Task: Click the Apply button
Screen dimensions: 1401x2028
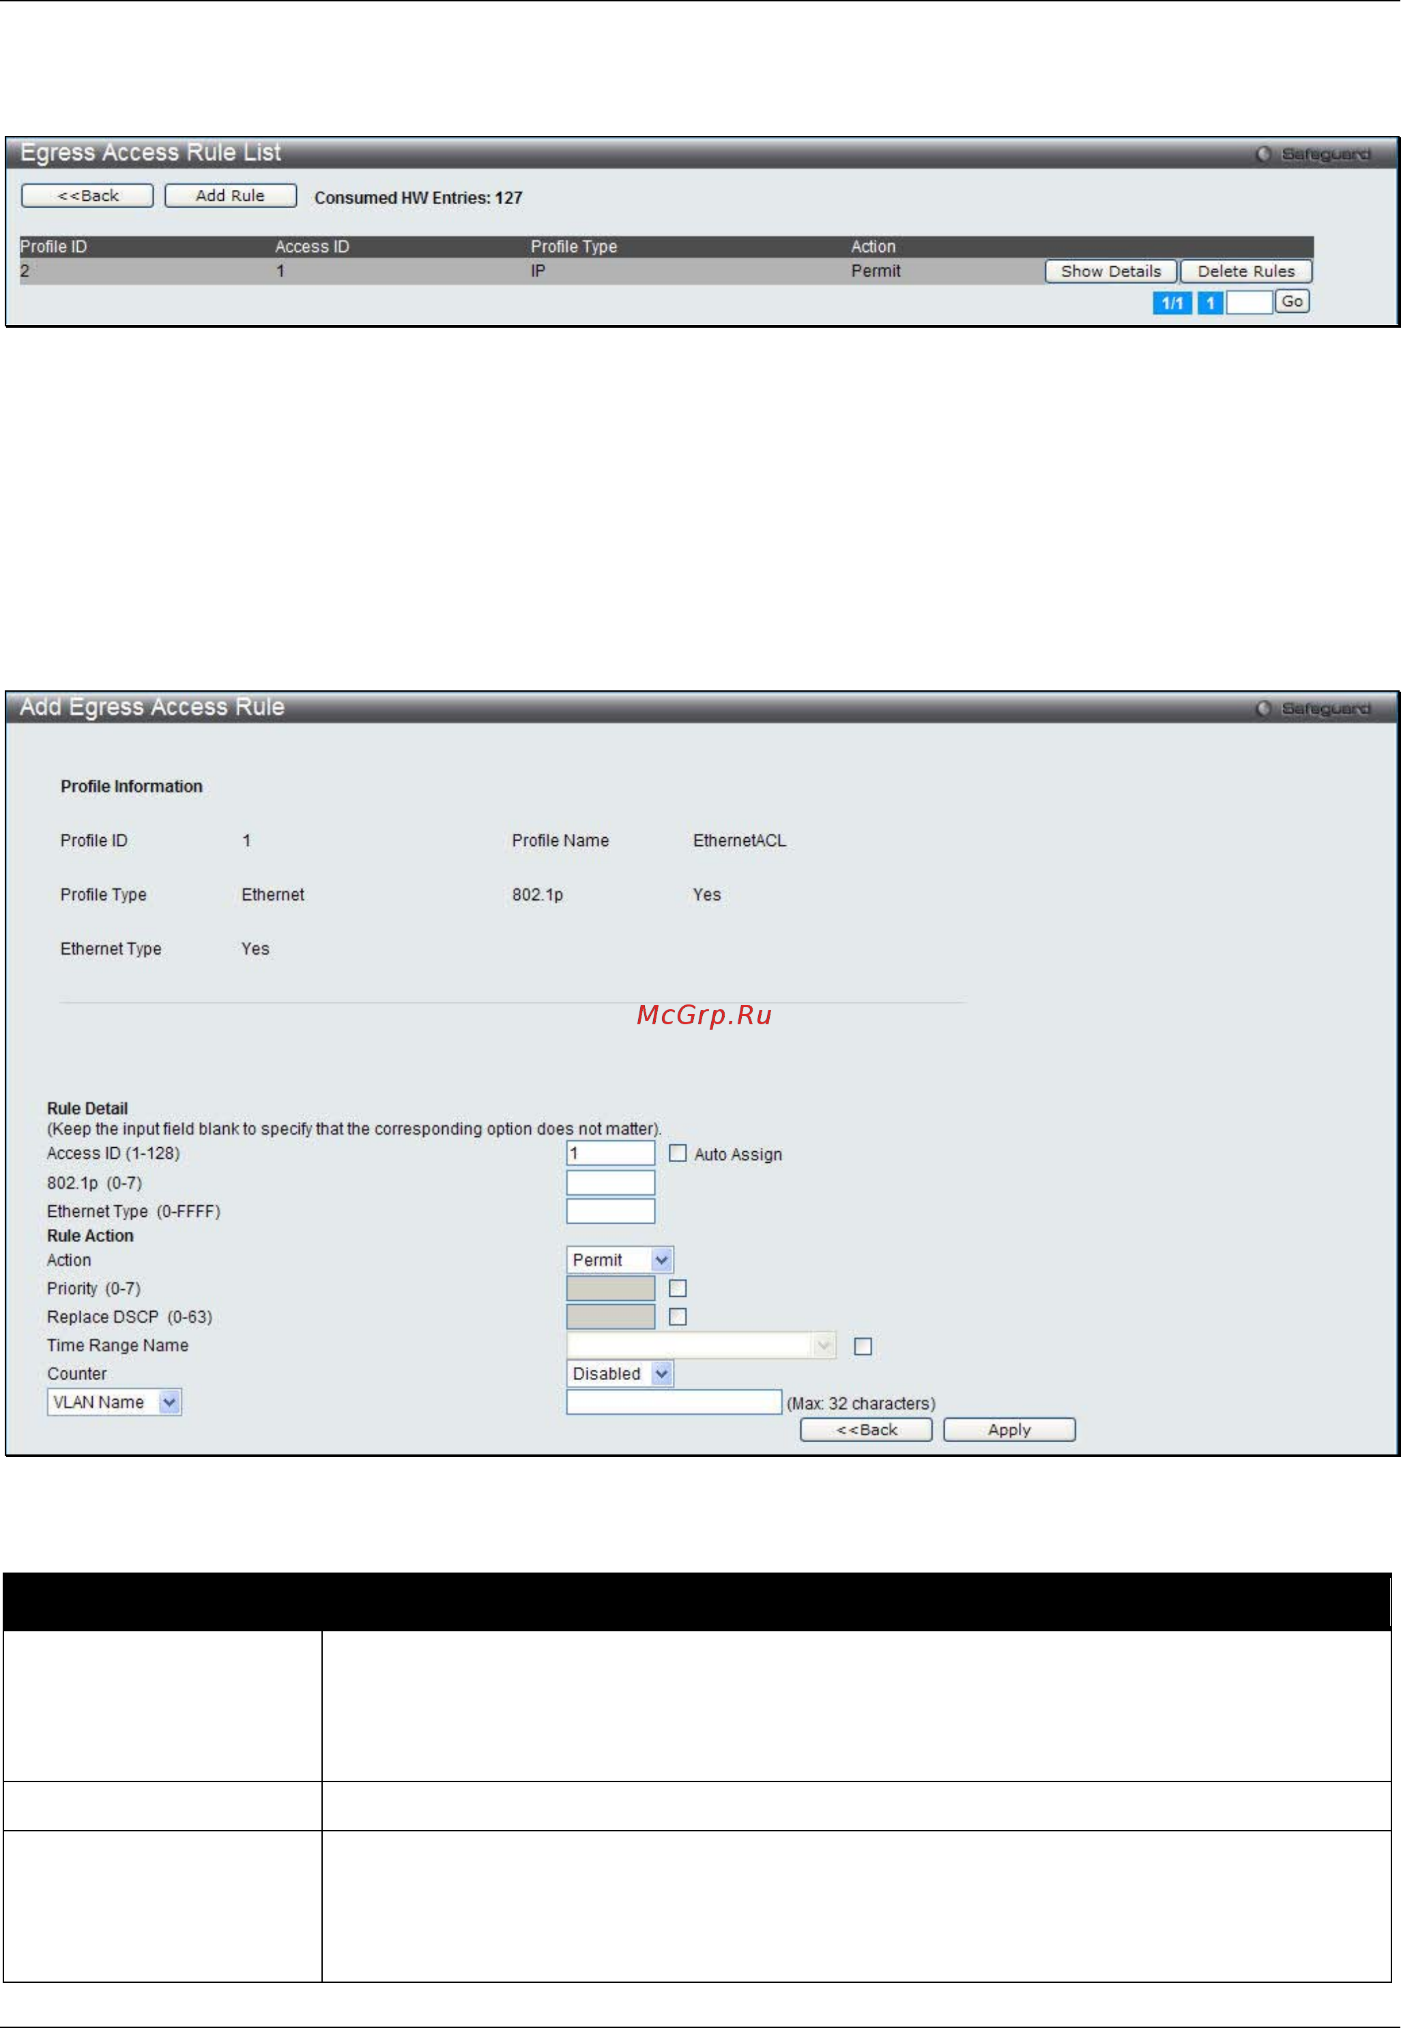Action: point(1009,1429)
